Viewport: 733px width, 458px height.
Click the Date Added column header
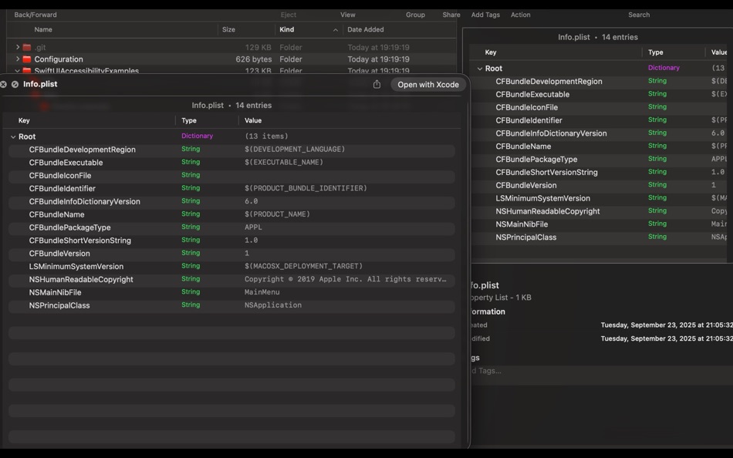(366, 29)
